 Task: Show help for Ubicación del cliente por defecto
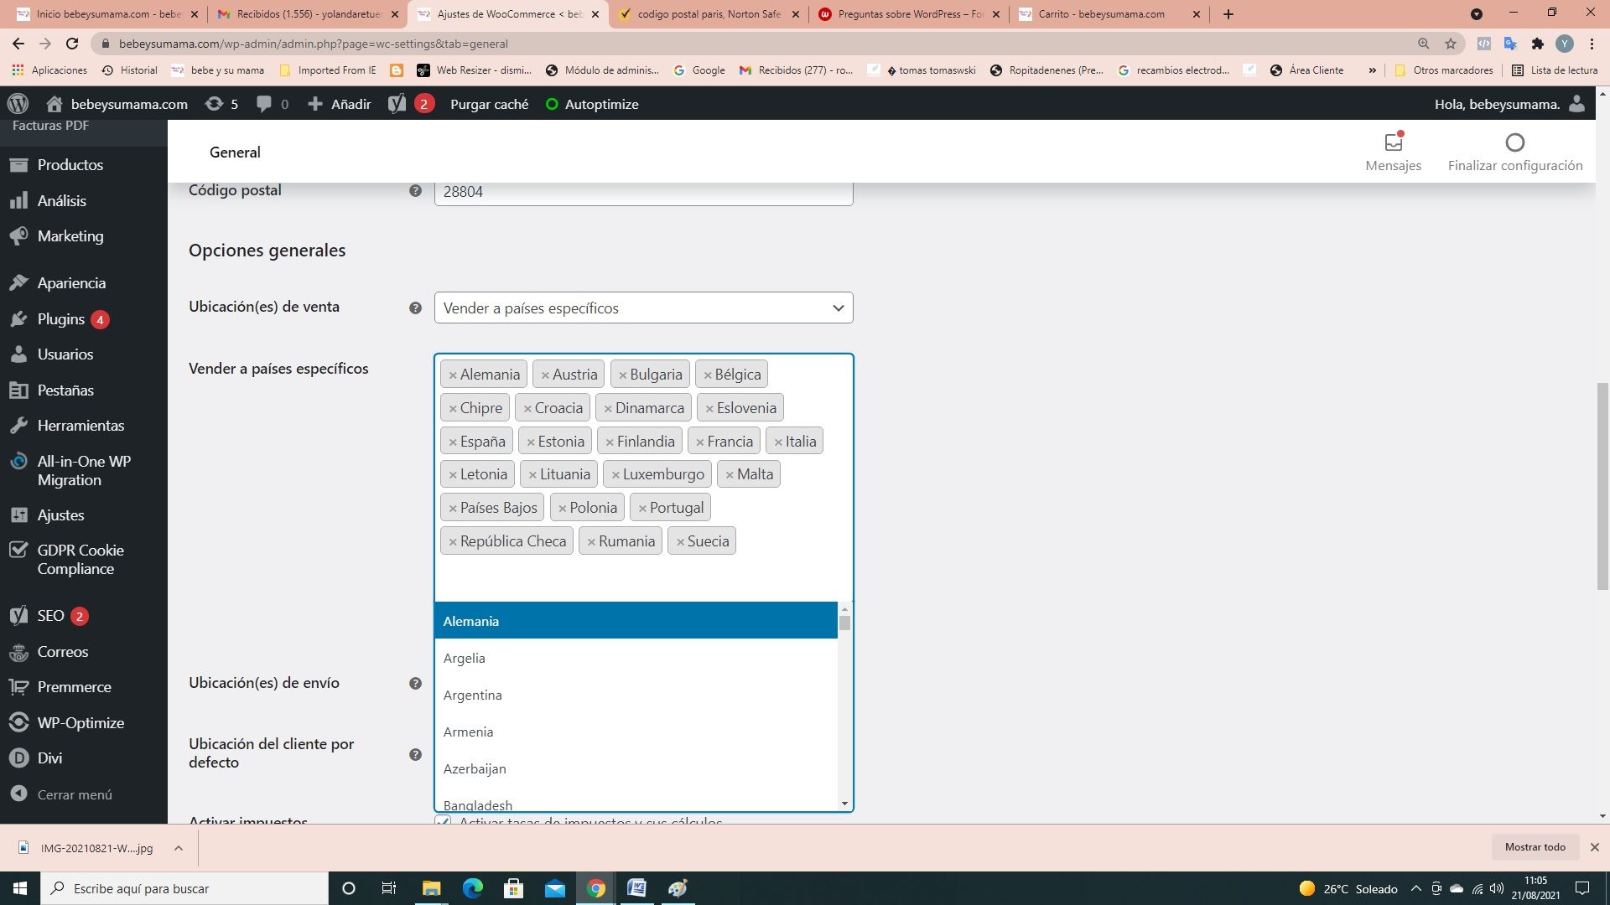[x=415, y=755]
